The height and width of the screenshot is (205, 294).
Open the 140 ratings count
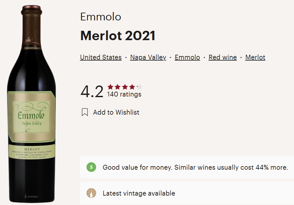coord(124,95)
